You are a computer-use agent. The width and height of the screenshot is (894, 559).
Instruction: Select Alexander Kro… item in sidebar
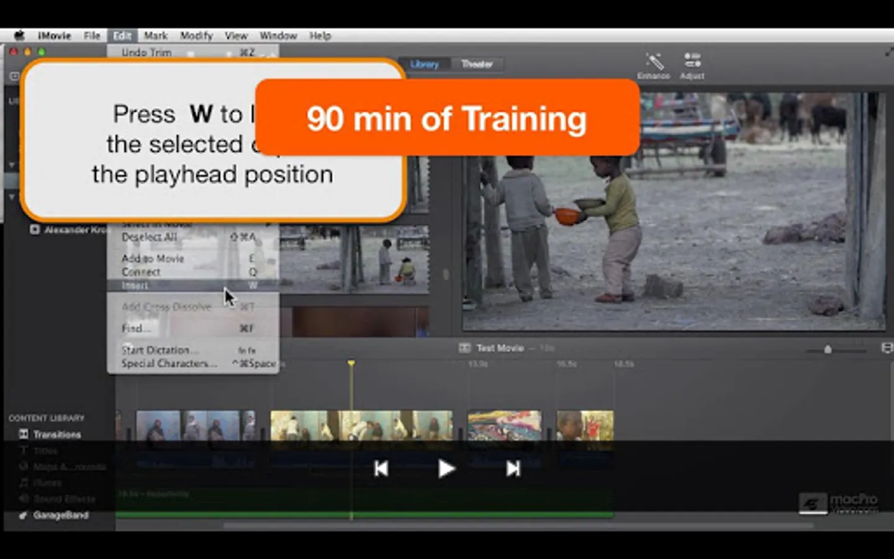click(x=70, y=230)
